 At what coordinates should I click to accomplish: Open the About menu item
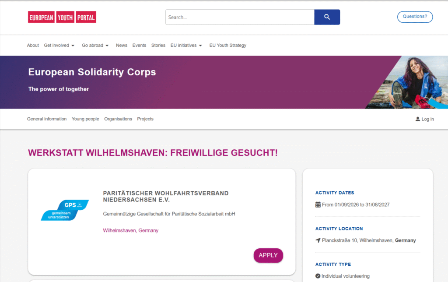pos(33,46)
